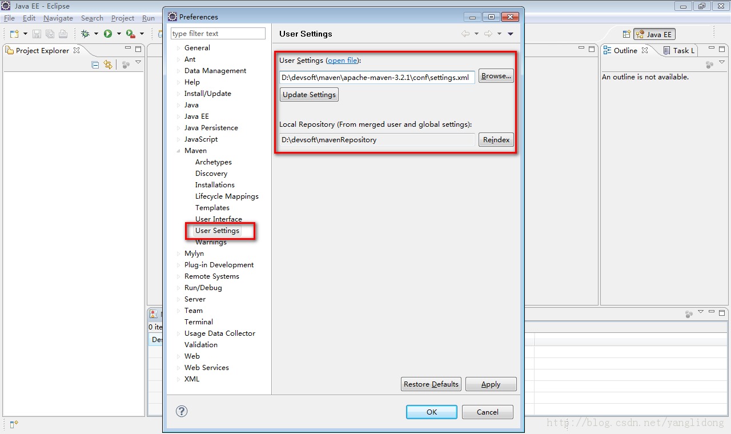The image size is (731, 434).
Task: Focus the type filter text field
Action: pyautogui.click(x=218, y=34)
